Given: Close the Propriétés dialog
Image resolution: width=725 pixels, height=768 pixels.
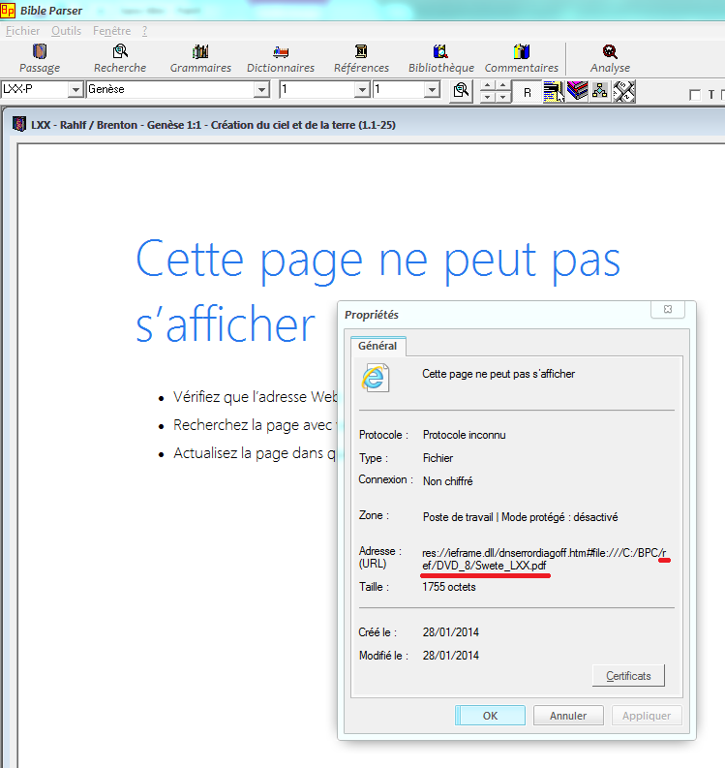Looking at the screenshot, I should [668, 309].
